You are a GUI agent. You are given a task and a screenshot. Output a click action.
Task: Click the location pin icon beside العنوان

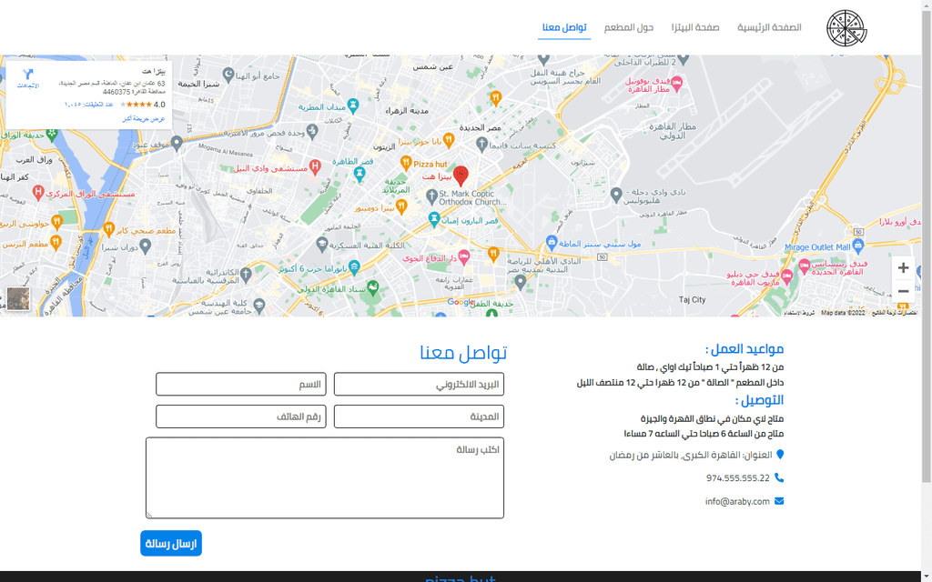click(780, 455)
